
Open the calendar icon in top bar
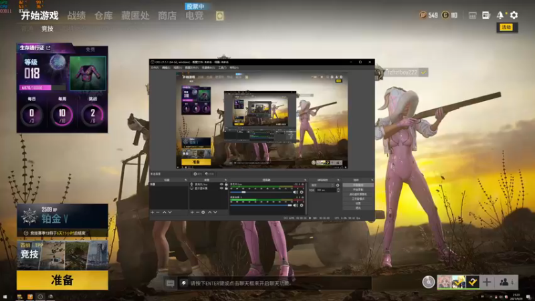472,15
